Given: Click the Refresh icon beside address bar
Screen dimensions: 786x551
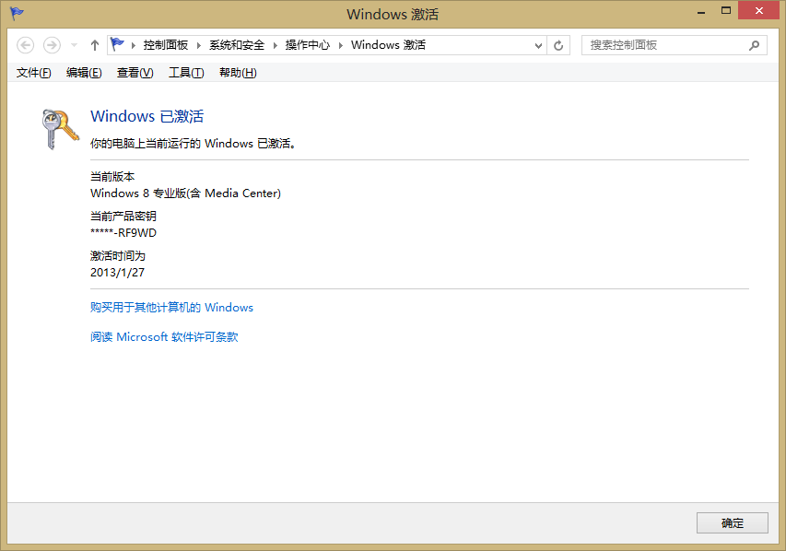Looking at the screenshot, I should click(558, 45).
